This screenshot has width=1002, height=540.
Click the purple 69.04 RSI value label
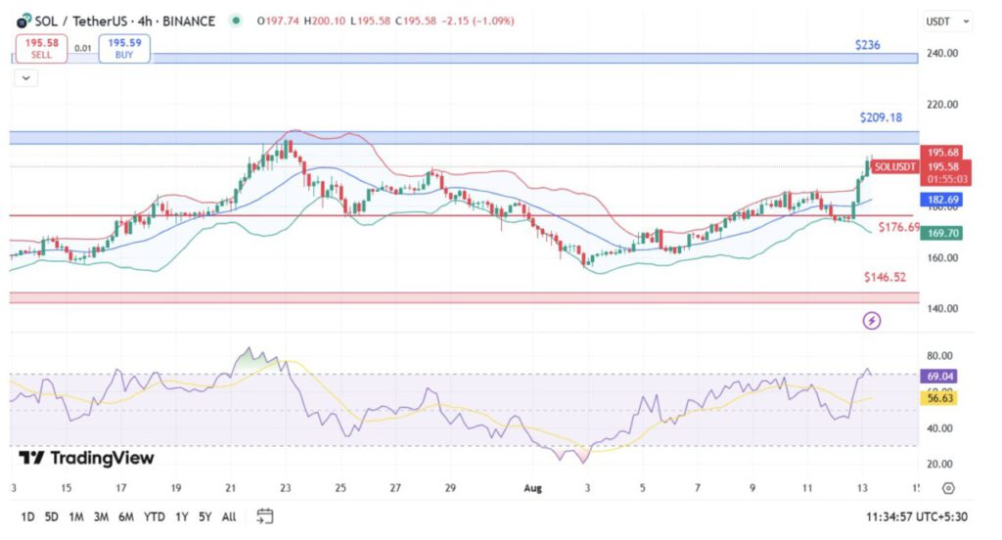[x=940, y=376]
